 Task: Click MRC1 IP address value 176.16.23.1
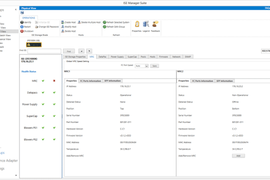pos(126,86)
